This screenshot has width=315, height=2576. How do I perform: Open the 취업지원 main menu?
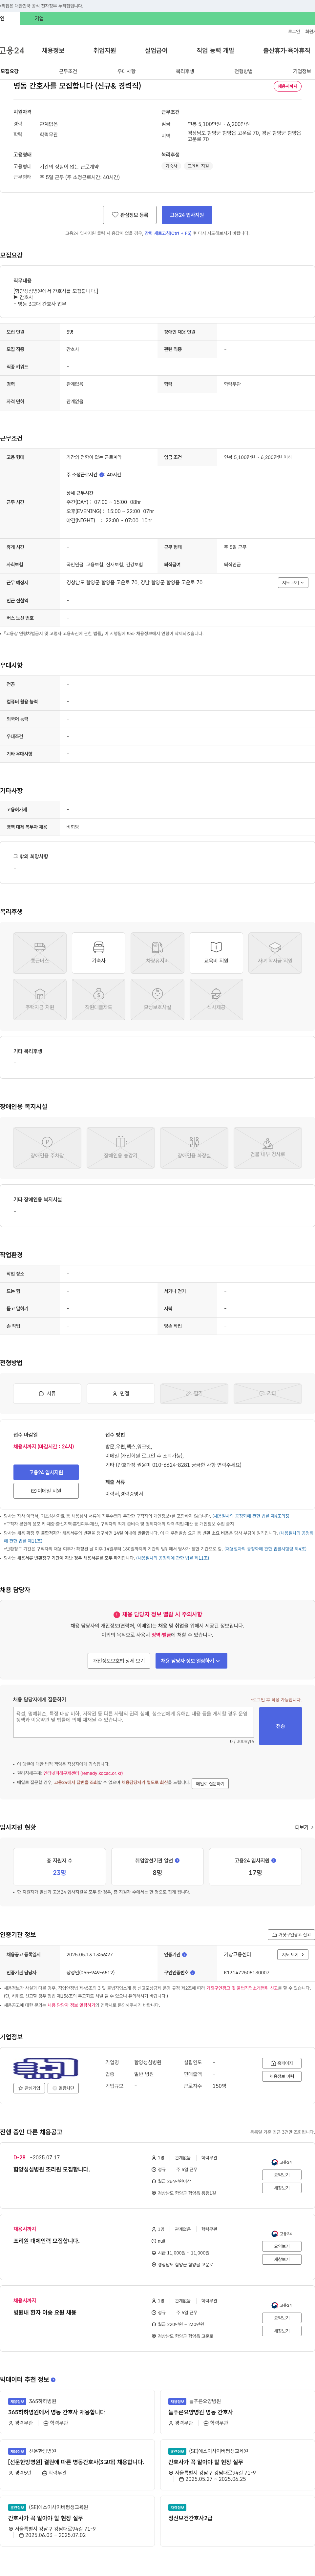105,50
